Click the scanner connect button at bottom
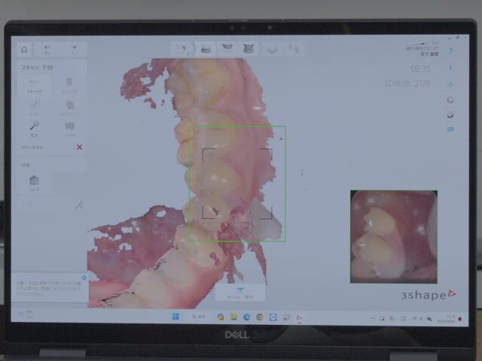 tap(240, 293)
